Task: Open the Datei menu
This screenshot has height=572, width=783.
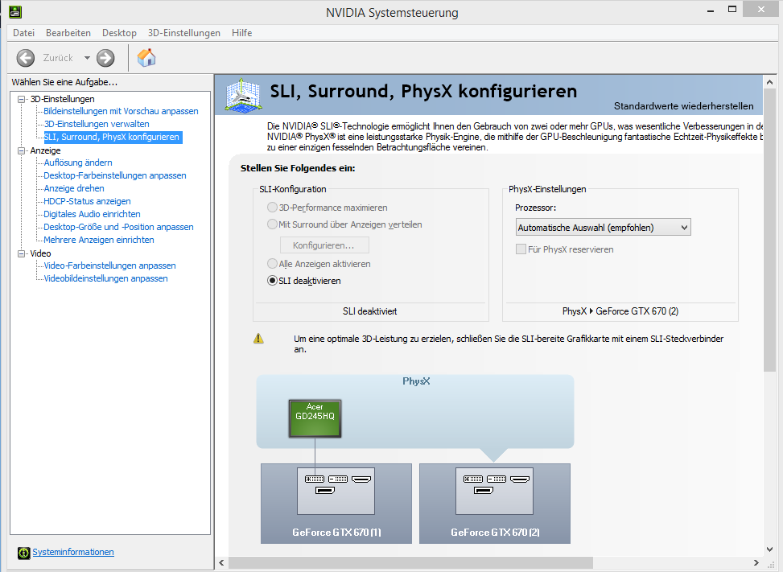Action: click(23, 33)
